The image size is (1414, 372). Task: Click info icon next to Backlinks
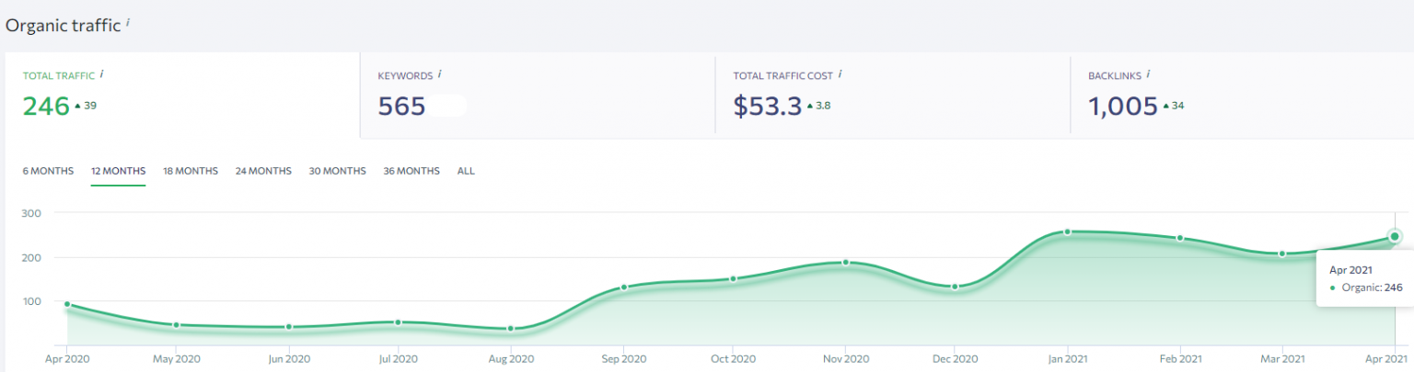point(1148,73)
